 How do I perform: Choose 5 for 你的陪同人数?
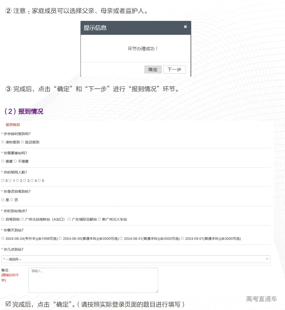39,181
